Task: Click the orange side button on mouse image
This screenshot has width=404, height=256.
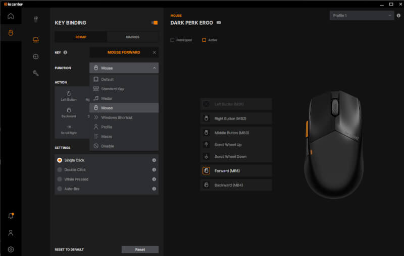Action: point(307,129)
